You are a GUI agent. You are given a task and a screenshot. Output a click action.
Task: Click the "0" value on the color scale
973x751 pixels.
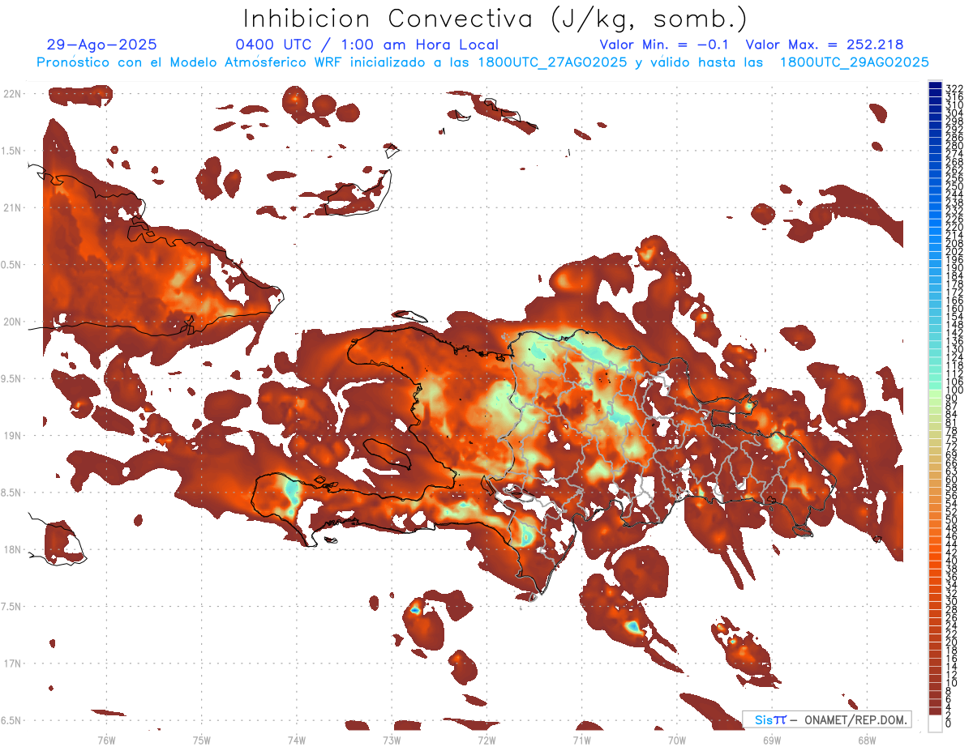(949, 723)
